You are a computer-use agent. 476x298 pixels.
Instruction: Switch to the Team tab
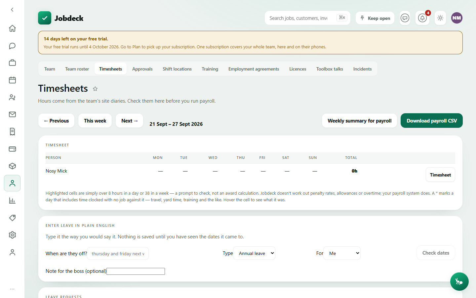(50, 69)
